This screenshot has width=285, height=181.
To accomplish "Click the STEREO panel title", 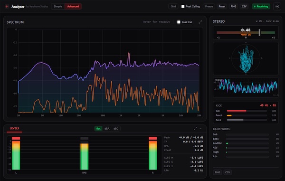I will click(x=218, y=21).
